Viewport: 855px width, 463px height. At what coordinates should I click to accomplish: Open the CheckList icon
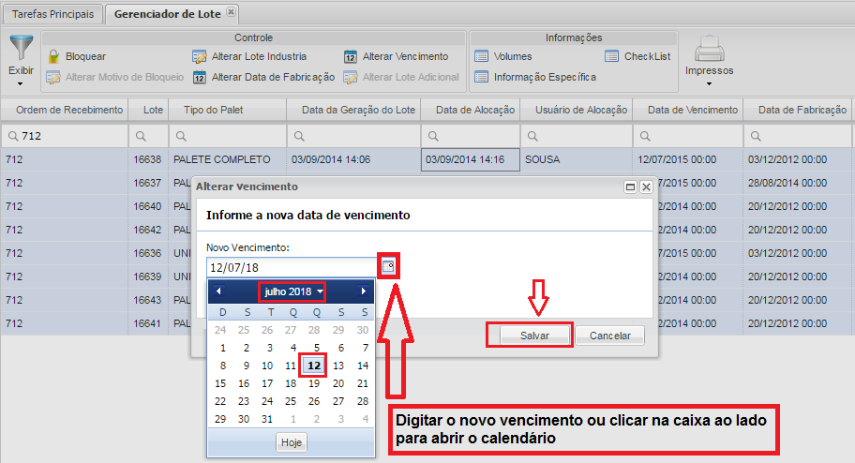tap(612, 56)
